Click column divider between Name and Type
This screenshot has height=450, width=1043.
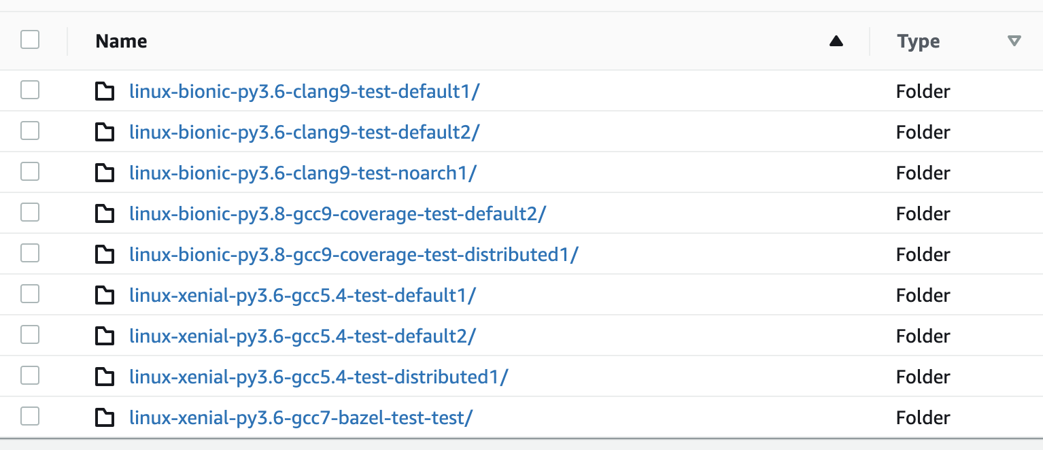(870, 41)
